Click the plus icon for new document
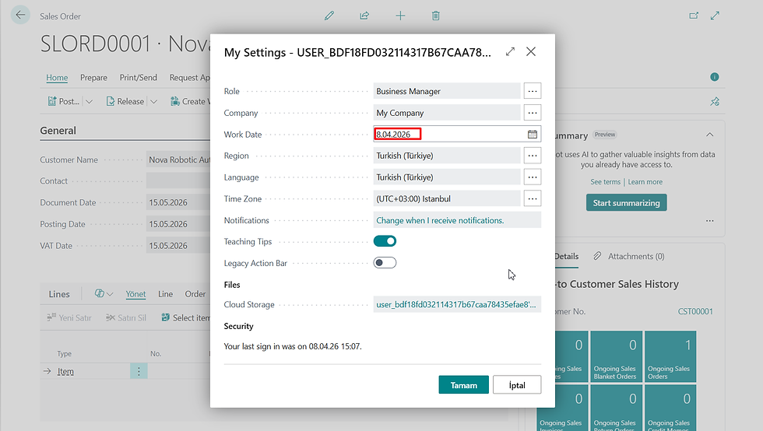763x431 pixels. click(400, 16)
